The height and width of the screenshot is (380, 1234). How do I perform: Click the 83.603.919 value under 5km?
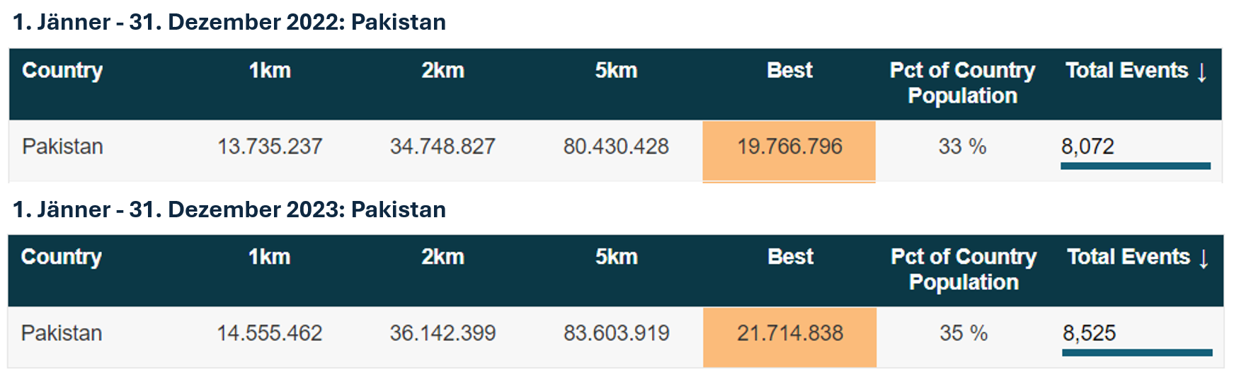[616, 333]
